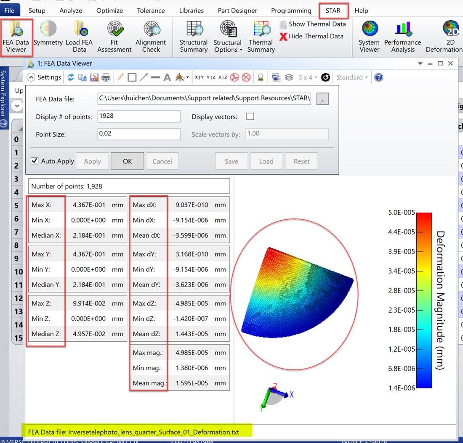The height and width of the screenshot is (443, 463).
Task: Set view to X|Y plane
Action: click(x=199, y=77)
